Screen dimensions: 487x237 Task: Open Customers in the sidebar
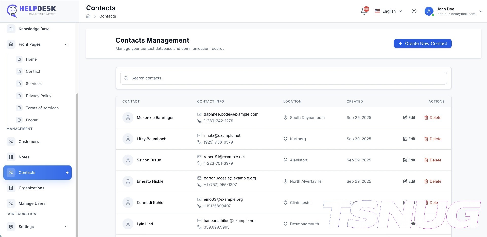29,142
